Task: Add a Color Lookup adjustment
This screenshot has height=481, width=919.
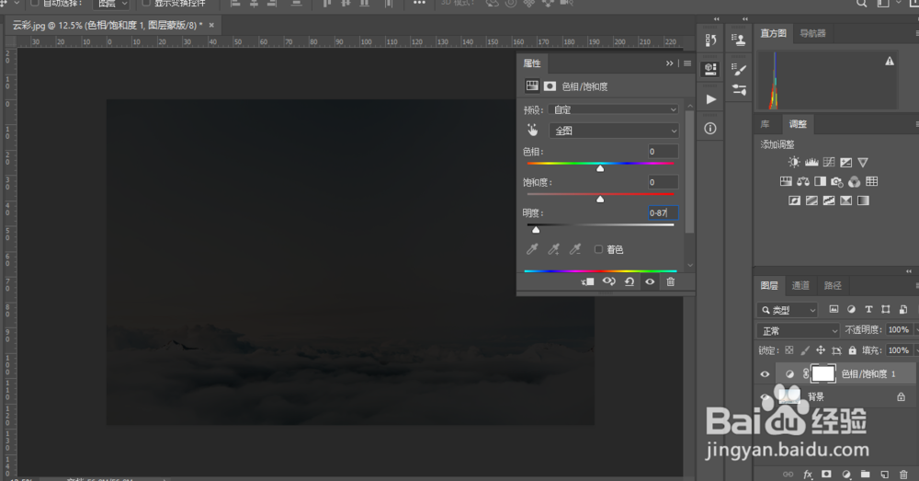Action: point(871,181)
